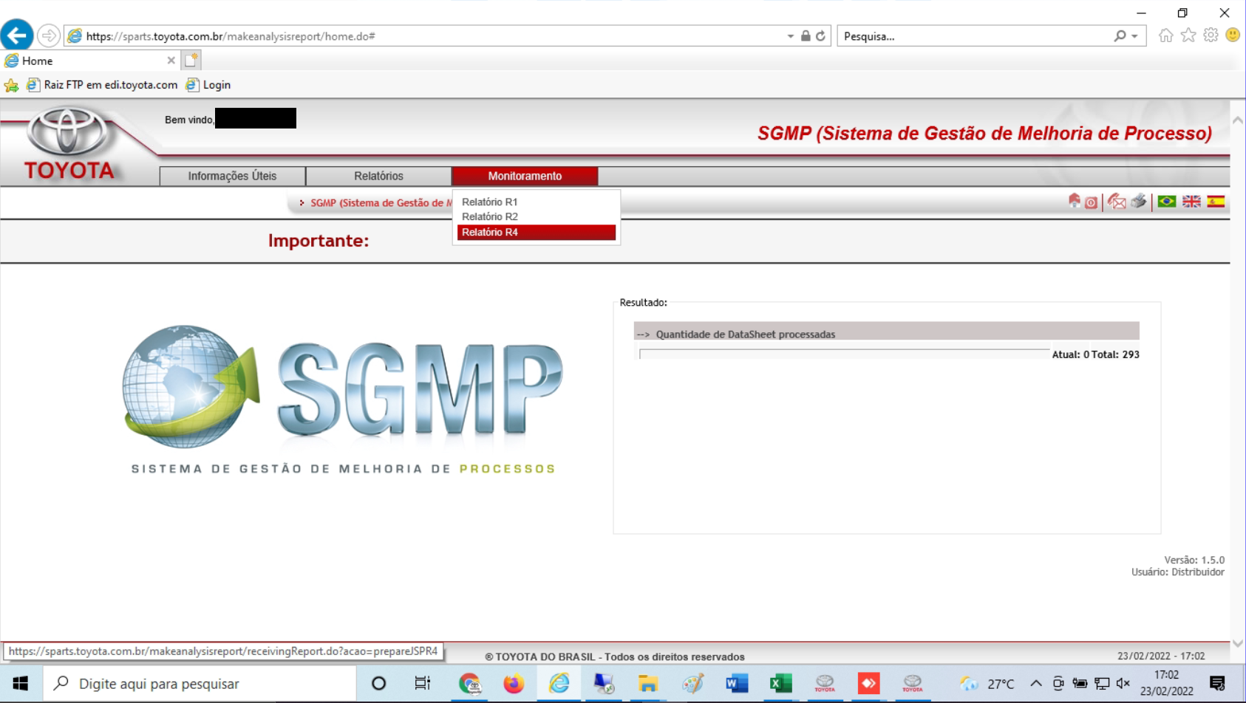This screenshot has height=703, width=1246.
Task: Click the page scrollbar down arrow
Action: tap(1238, 644)
